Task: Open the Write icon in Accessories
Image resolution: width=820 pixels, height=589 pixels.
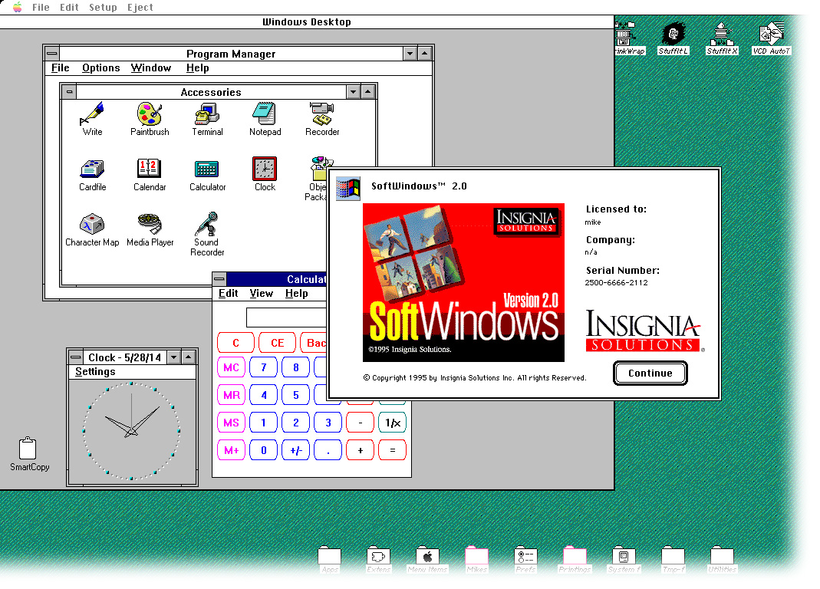Action: click(93, 114)
